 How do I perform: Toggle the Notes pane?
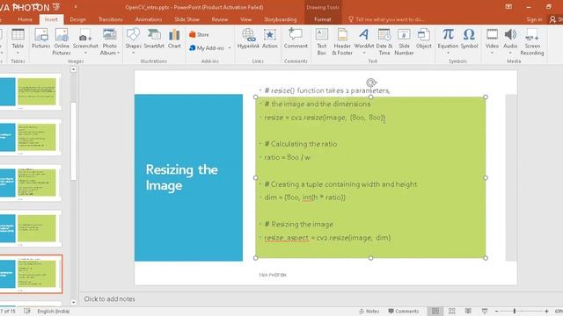pyautogui.click(x=369, y=312)
